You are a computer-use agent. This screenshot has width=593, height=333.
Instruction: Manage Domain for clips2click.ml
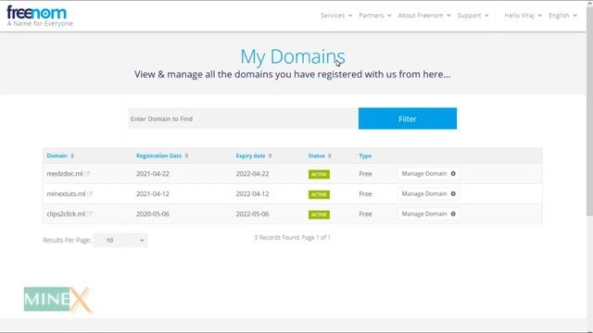click(x=428, y=214)
